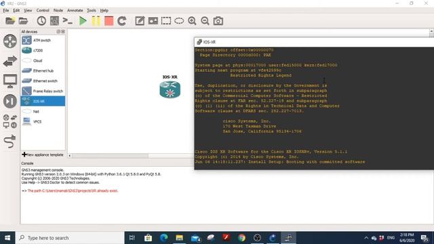Select the insert picture tool
The height and width of the screenshot is (244, 434).
153,21
